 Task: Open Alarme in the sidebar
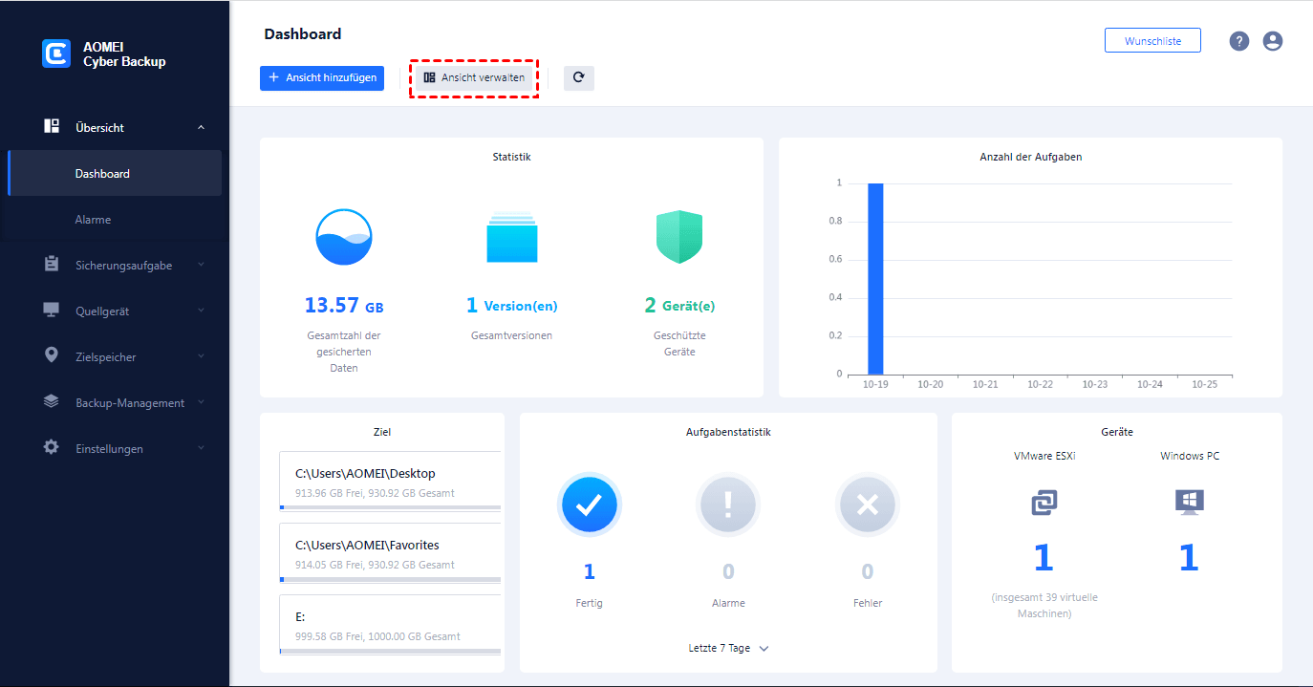tap(94, 220)
